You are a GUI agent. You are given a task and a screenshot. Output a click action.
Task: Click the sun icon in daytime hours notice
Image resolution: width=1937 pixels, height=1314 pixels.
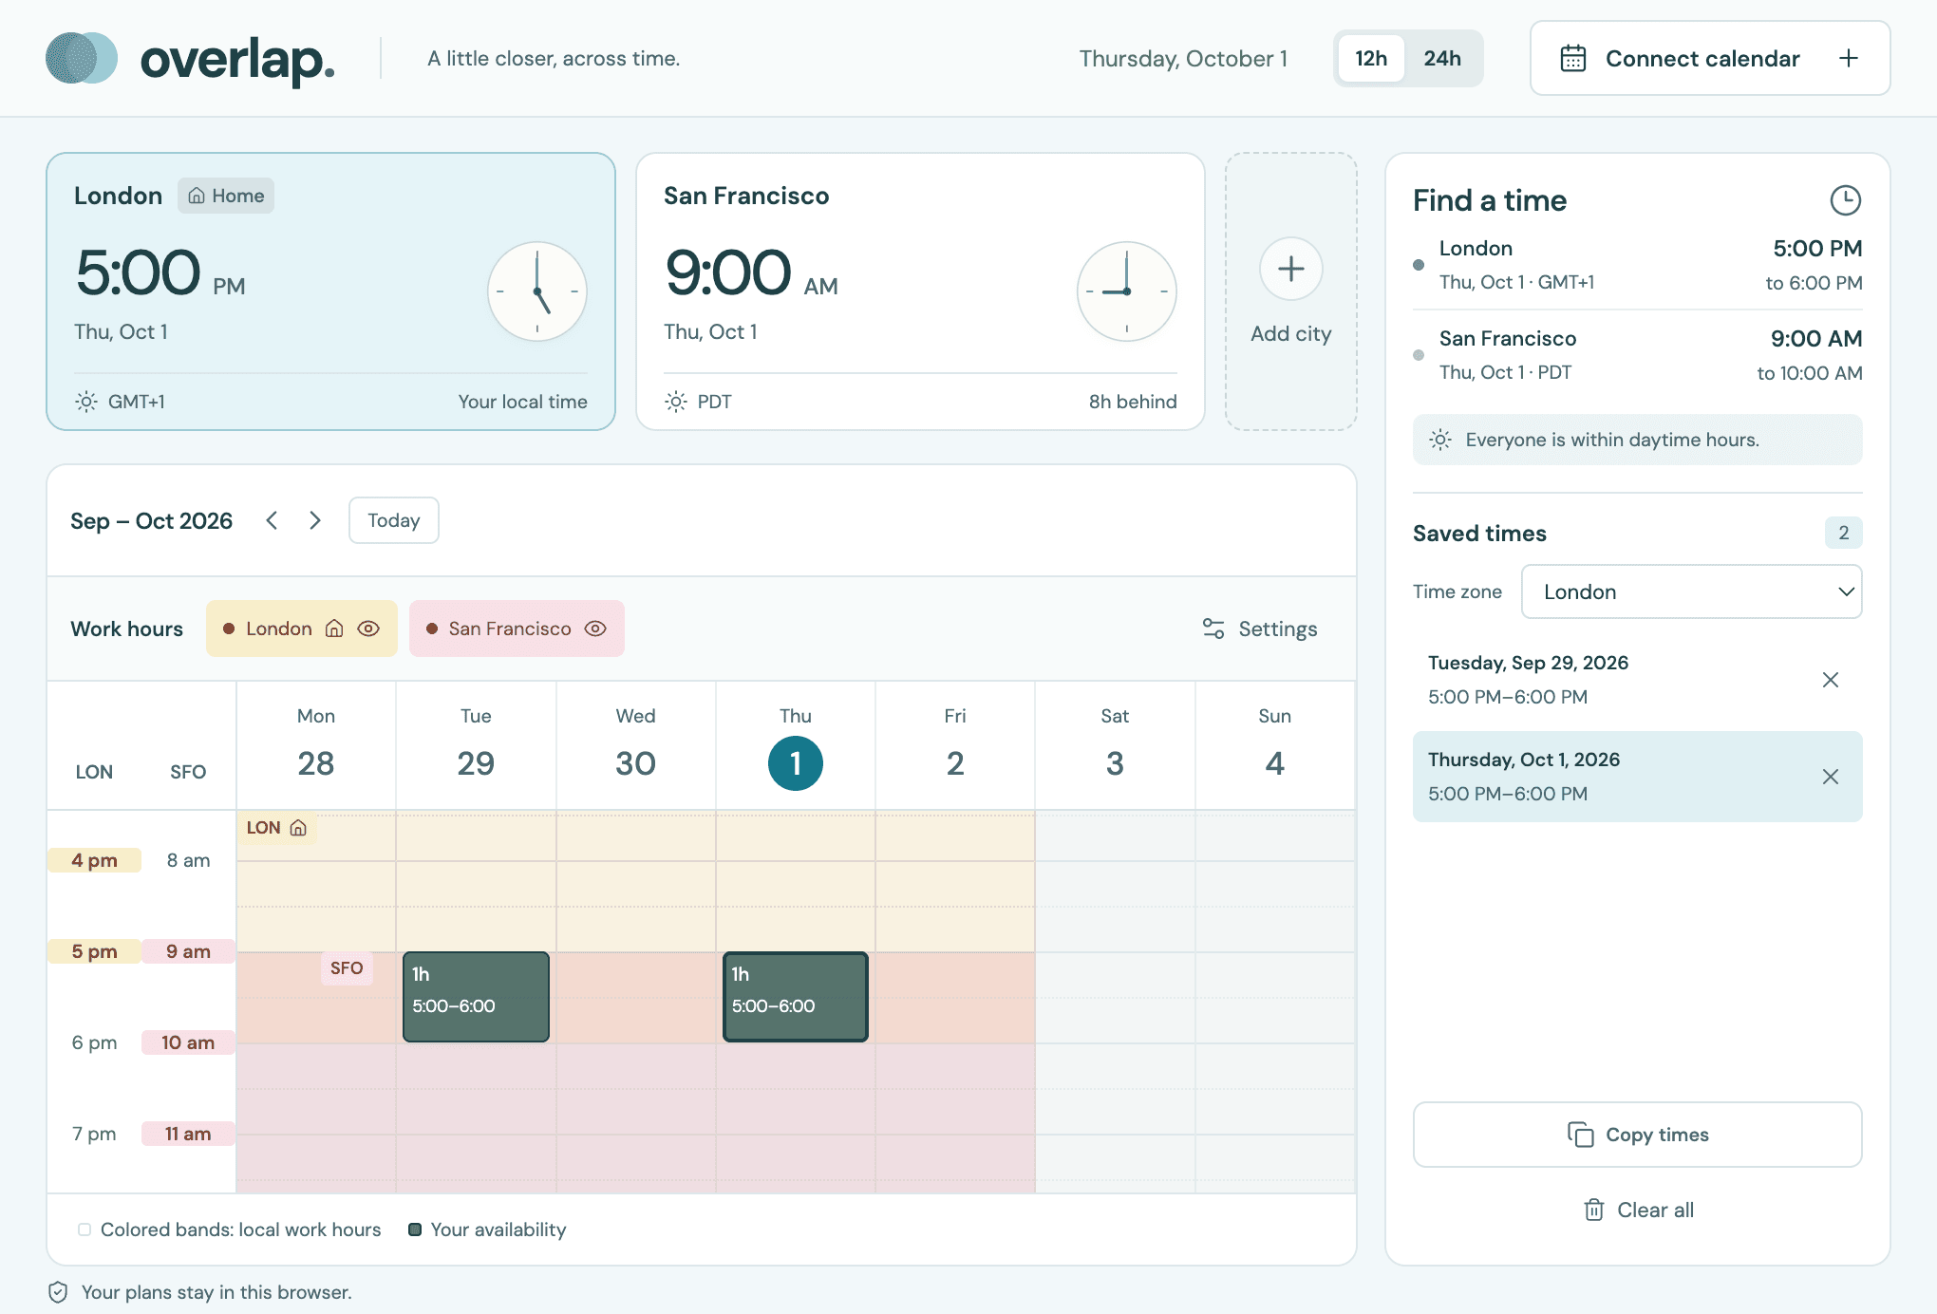point(1440,440)
